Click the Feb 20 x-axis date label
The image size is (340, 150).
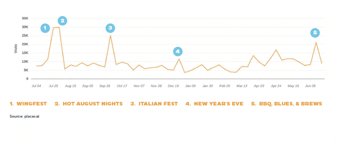click(224, 86)
